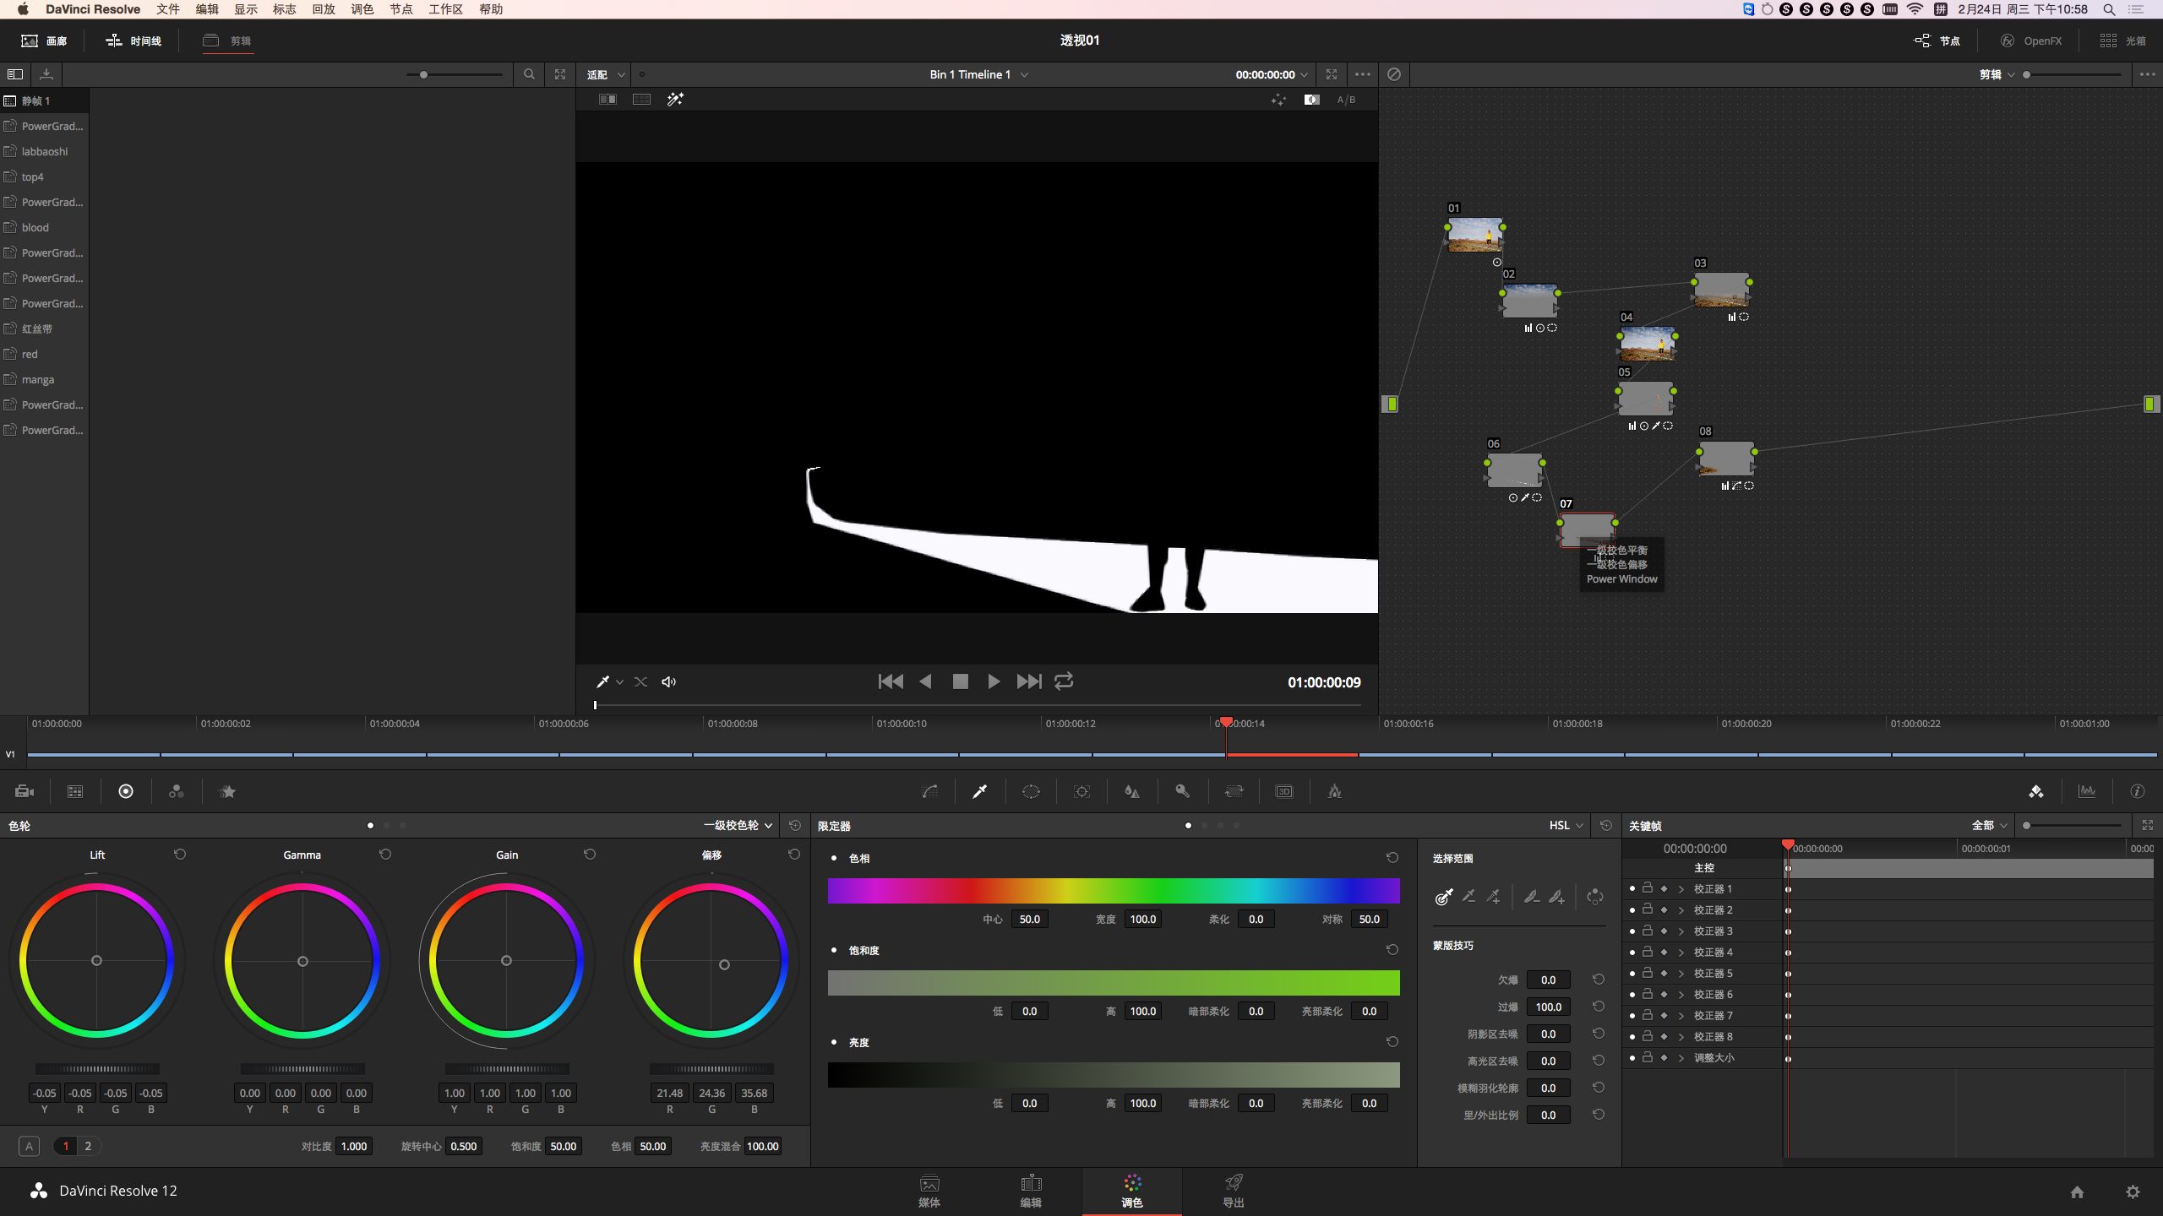Click the 节点 nodes panel button
Screen dimensions: 2163x1216
(1937, 41)
